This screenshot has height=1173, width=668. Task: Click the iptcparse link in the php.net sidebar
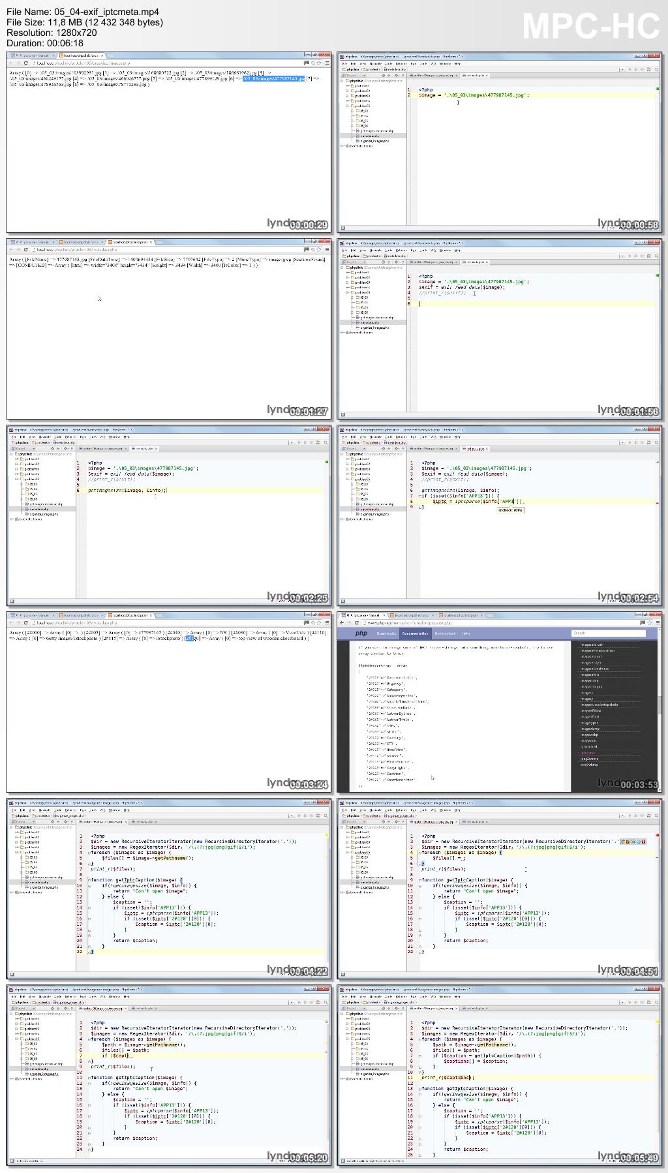tap(588, 753)
